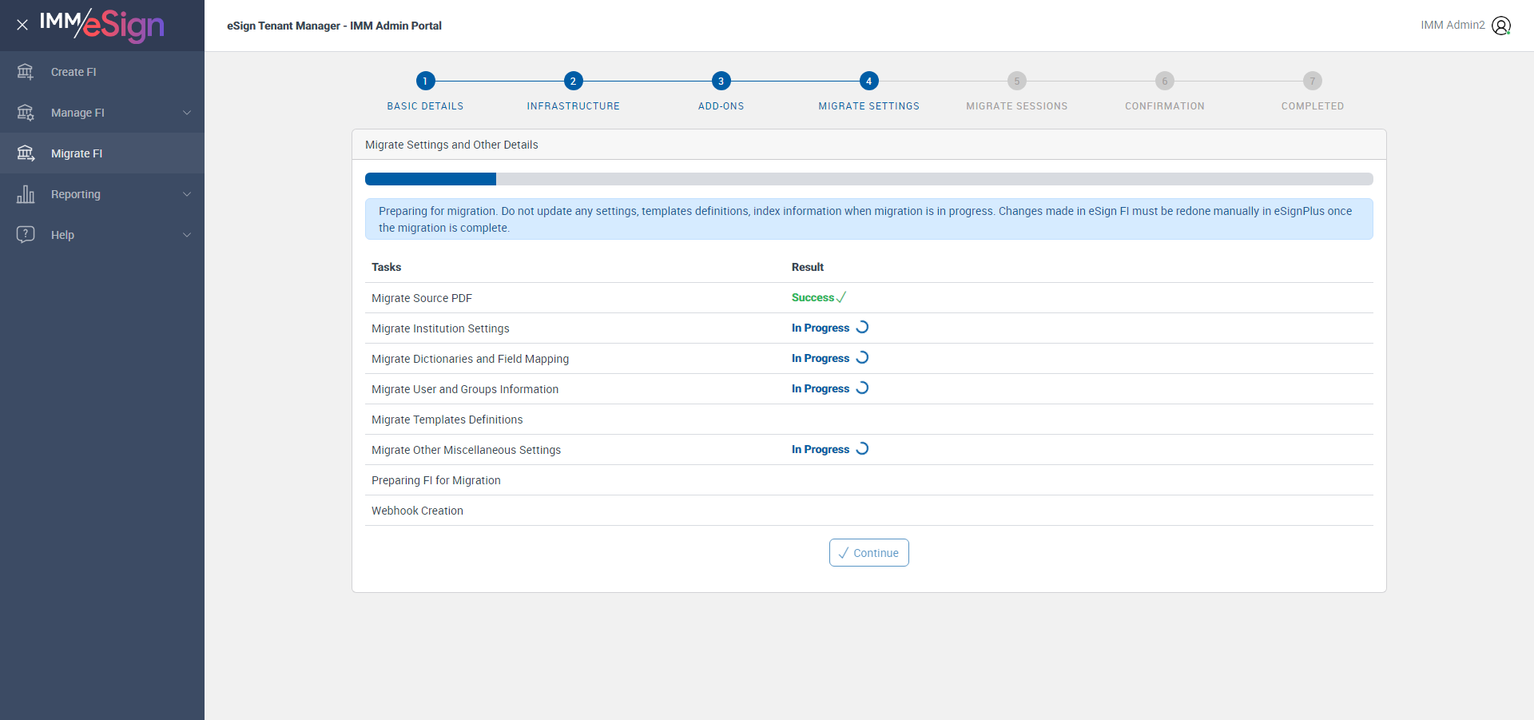Go to step 1 Basic Details
Image resolution: width=1534 pixels, height=720 pixels.
(x=425, y=81)
